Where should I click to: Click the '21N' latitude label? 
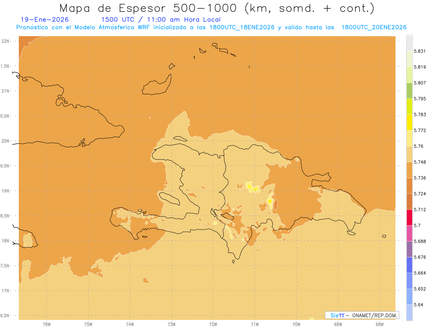point(6,91)
